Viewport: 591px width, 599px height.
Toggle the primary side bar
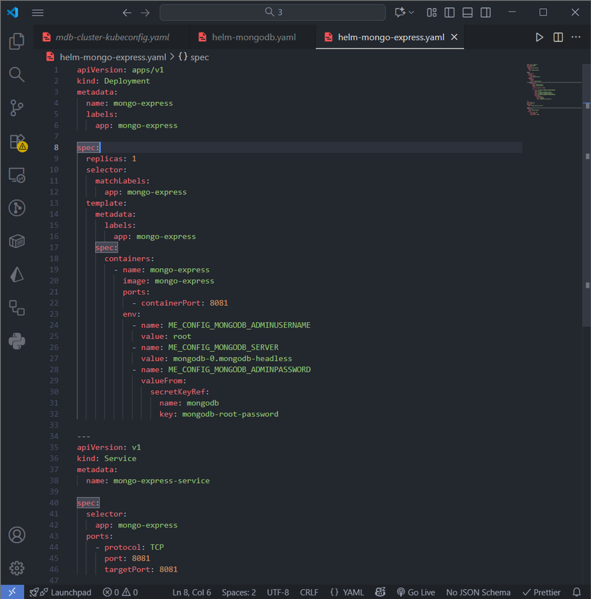pos(450,12)
